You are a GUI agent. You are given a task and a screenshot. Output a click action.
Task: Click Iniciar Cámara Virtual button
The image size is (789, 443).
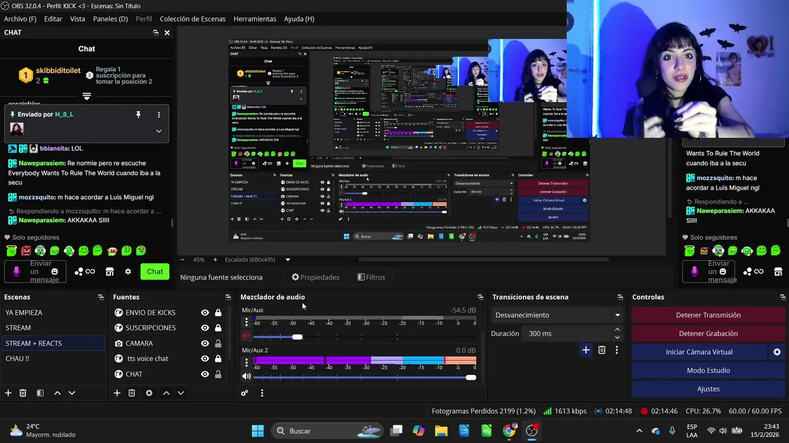[x=699, y=352]
